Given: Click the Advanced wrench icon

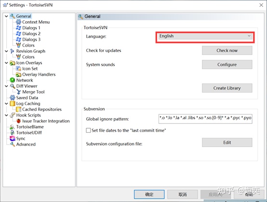Looking at the screenshot, I should [x=12, y=144].
